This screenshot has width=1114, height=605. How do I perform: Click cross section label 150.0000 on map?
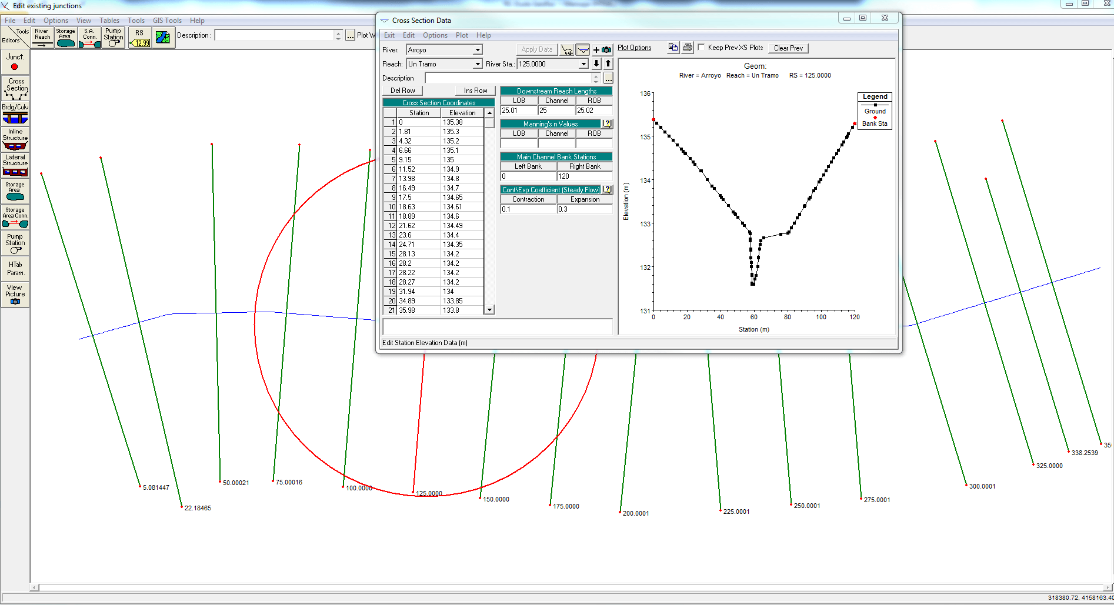coord(496,499)
